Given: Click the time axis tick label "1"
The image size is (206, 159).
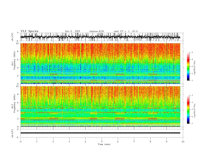Looking at the screenshot, I should pos(37,142).
